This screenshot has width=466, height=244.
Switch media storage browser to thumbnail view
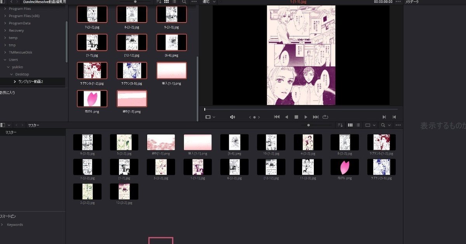167,2
